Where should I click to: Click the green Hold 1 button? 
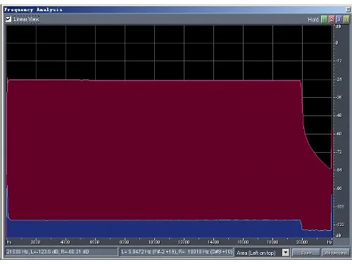324,19
